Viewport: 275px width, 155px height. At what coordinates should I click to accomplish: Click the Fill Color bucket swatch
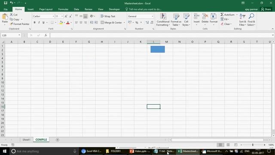pyautogui.click(x=61, y=22)
